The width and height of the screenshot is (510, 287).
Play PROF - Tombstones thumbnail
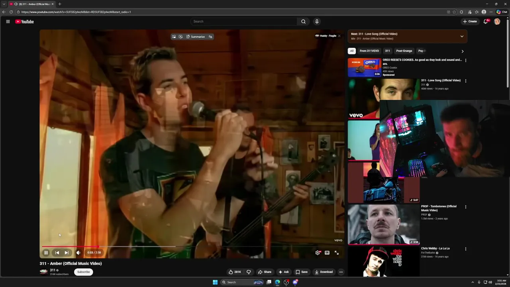(x=384, y=224)
